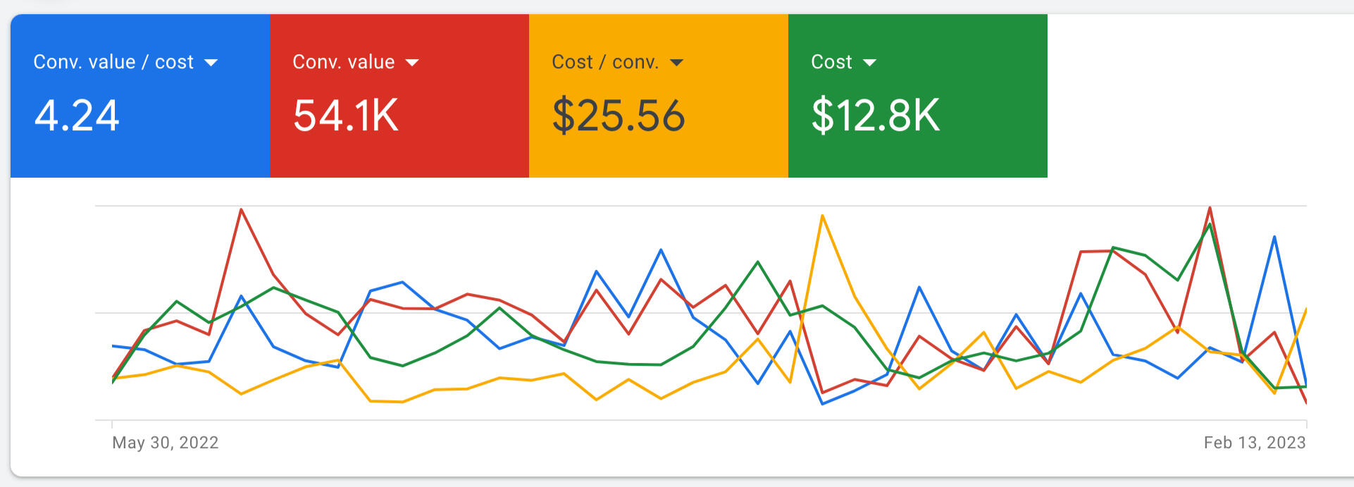Viewport: 1354px width, 487px height.
Task: Click the chart's left axis tick mark
Action: (111, 424)
